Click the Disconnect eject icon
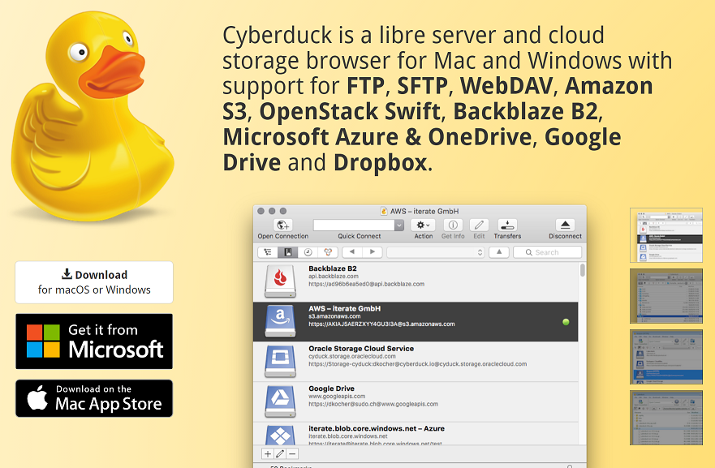 point(565,225)
